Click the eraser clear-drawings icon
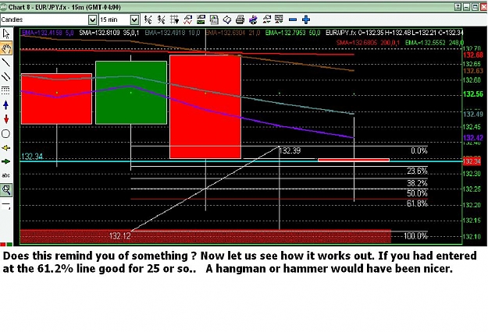Image resolution: width=488 pixels, height=332 pixels. [x=227, y=19]
